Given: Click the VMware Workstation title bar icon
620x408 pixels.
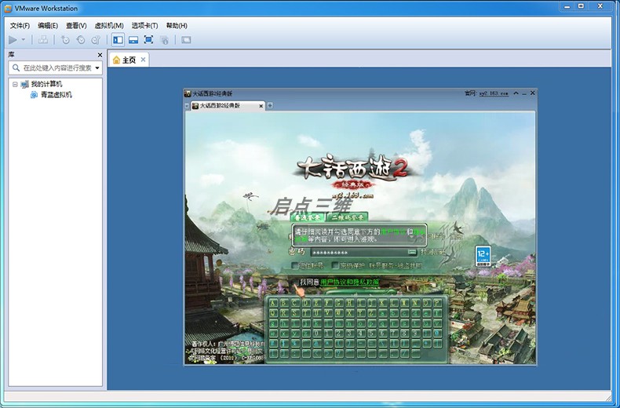Looking at the screenshot, I should 8,8.
